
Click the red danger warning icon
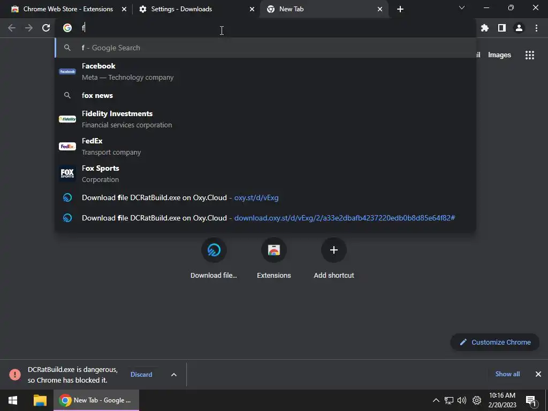(x=15, y=375)
